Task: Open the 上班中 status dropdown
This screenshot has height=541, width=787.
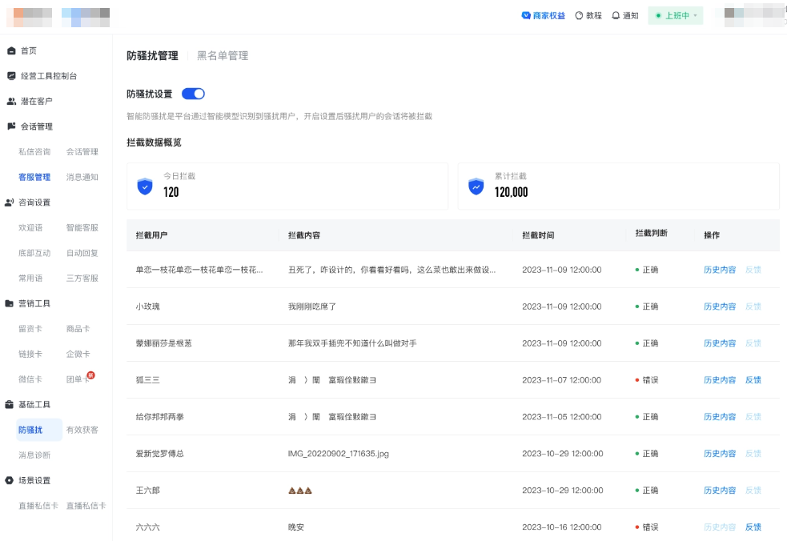Action: point(677,15)
